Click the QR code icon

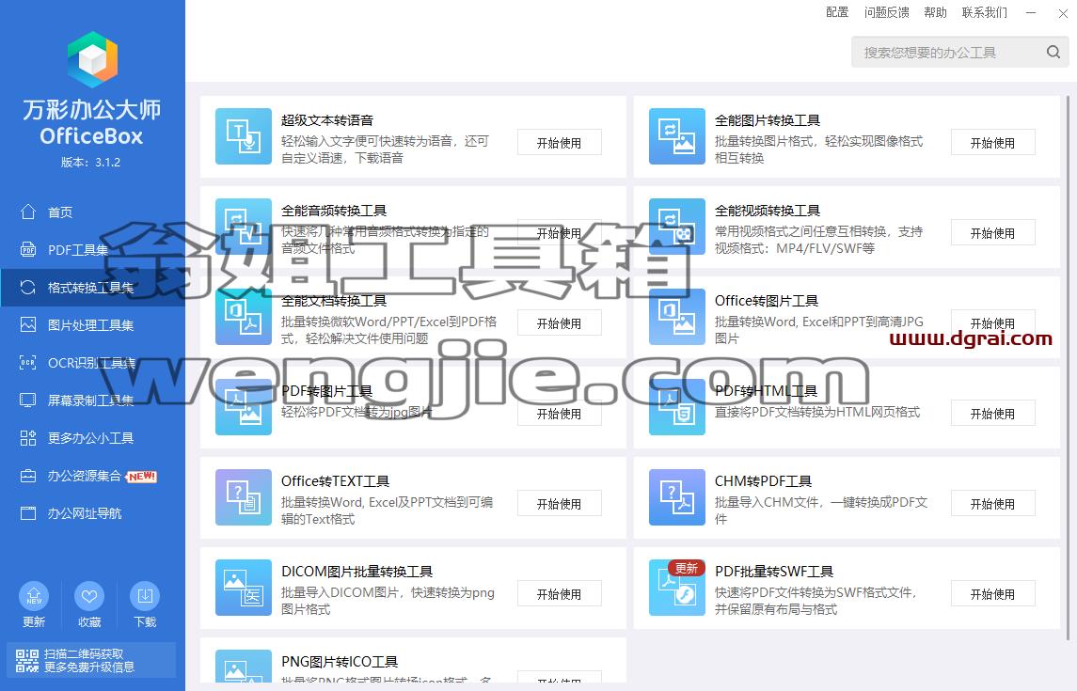(27, 660)
